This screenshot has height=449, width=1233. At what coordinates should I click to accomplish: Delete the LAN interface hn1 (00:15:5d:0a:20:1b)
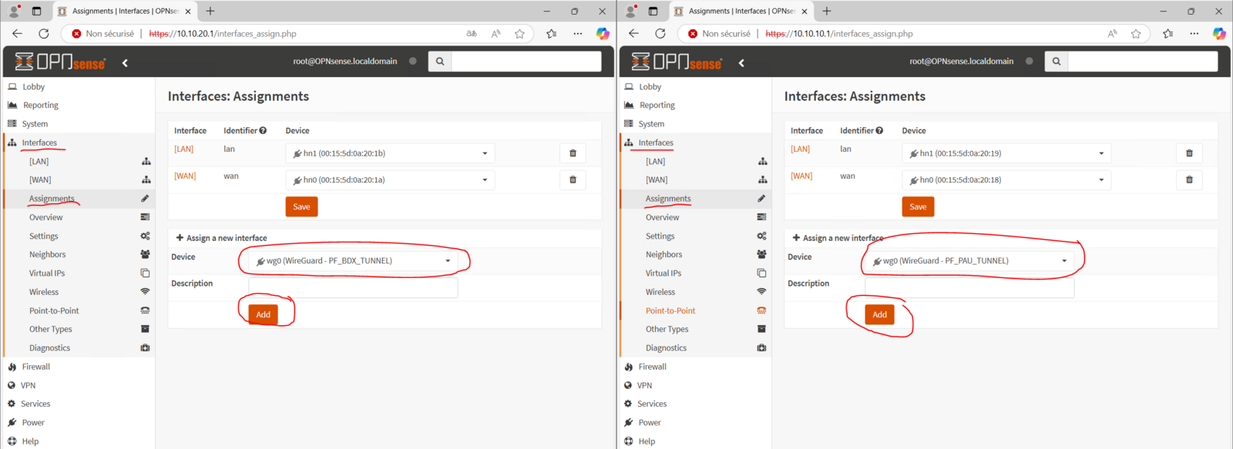pyautogui.click(x=573, y=153)
